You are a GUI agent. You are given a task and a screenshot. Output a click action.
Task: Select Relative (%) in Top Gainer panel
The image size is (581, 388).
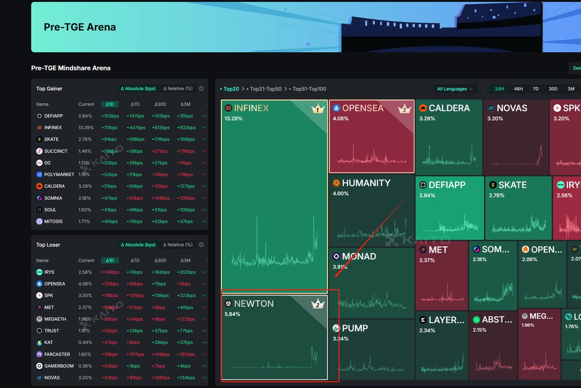(178, 89)
